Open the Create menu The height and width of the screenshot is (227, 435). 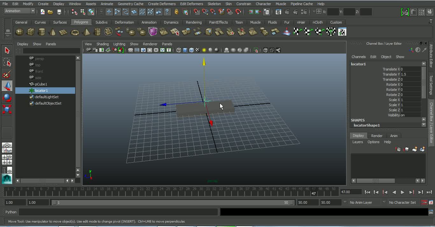coord(43,4)
